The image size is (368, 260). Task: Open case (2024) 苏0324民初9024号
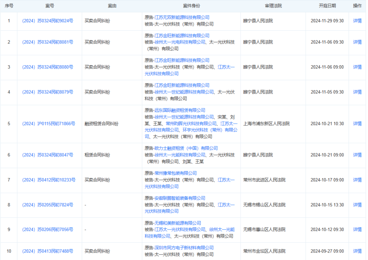click(x=47, y=21)
